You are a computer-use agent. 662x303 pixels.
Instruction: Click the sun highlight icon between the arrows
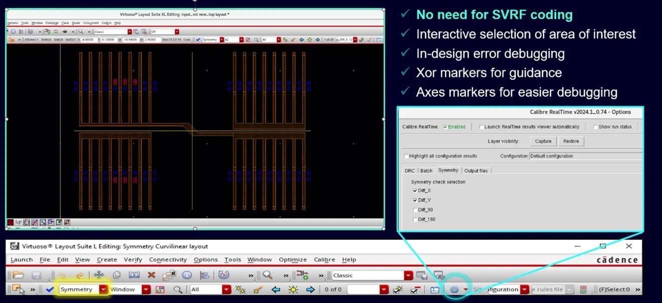[x=293, y=289]
